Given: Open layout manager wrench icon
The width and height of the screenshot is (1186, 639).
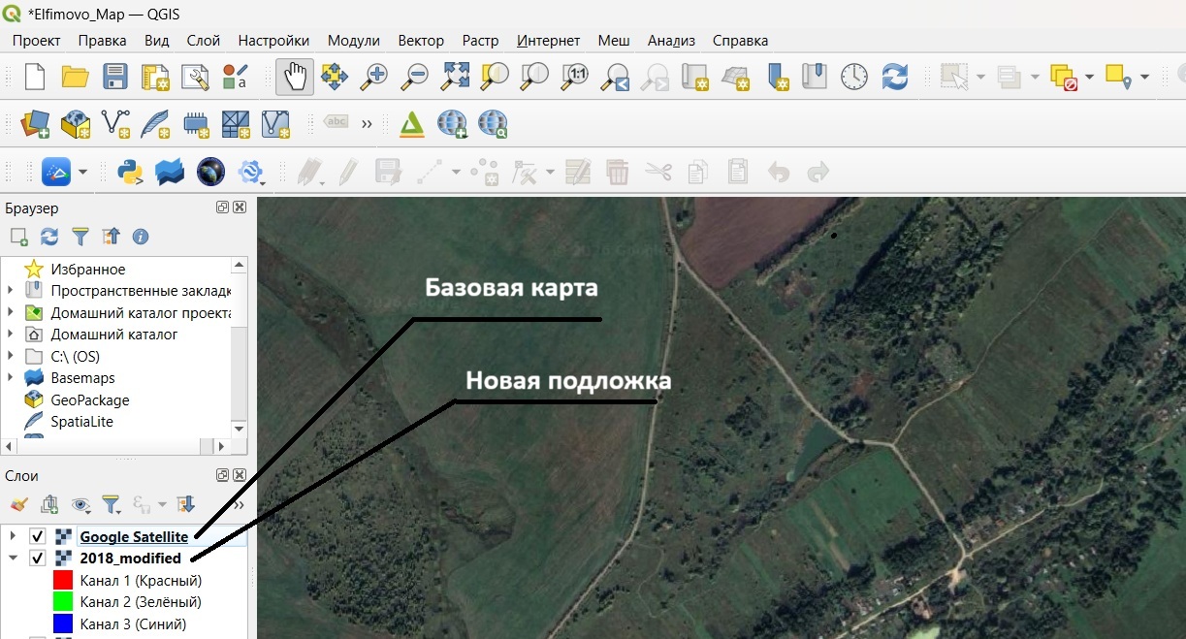Looking at the screenshot, I should tap(195, 77).
